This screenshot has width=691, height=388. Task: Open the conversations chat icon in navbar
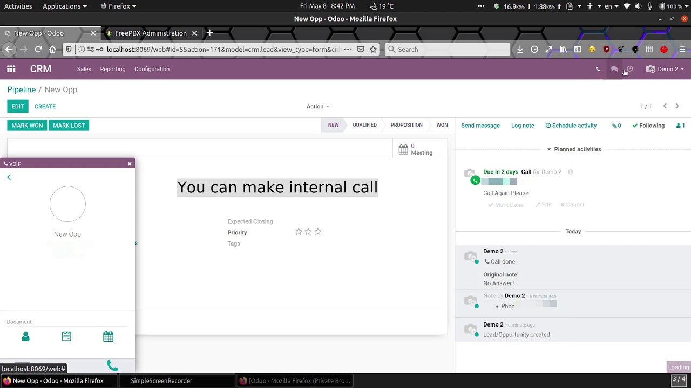pos(614,69)
